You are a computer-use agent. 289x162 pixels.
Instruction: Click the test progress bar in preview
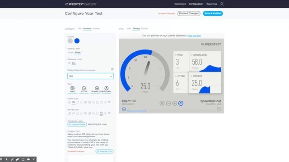click(x=171, y=111)
